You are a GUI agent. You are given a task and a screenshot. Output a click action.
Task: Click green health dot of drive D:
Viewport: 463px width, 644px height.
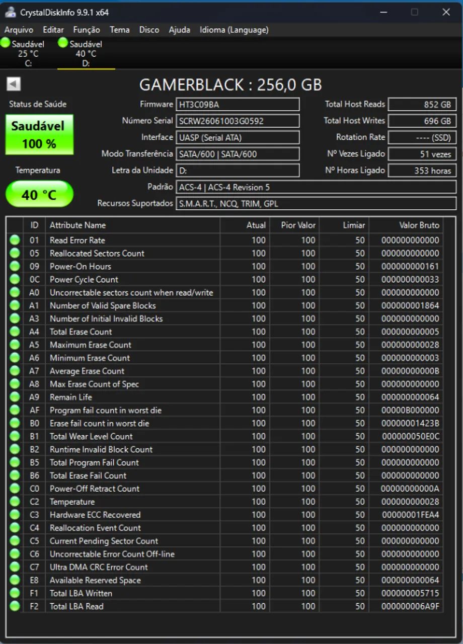63,43
